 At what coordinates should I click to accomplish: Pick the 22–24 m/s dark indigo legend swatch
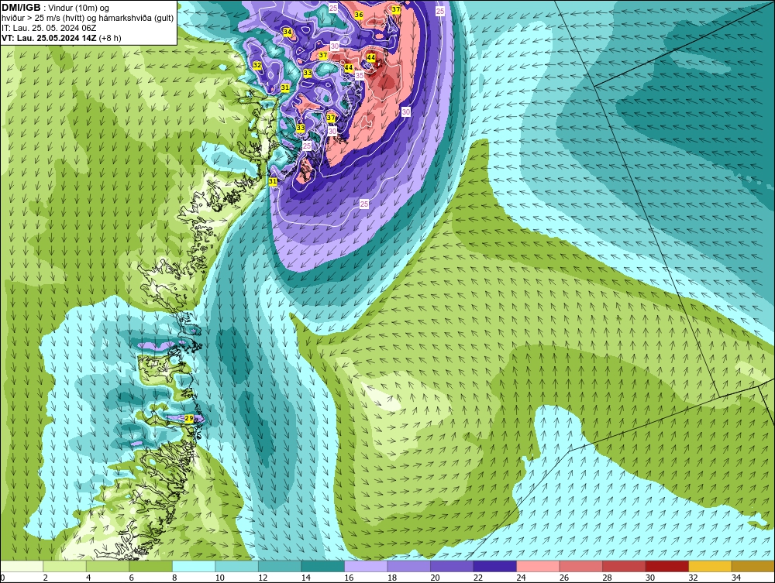(x=494, y=566)
